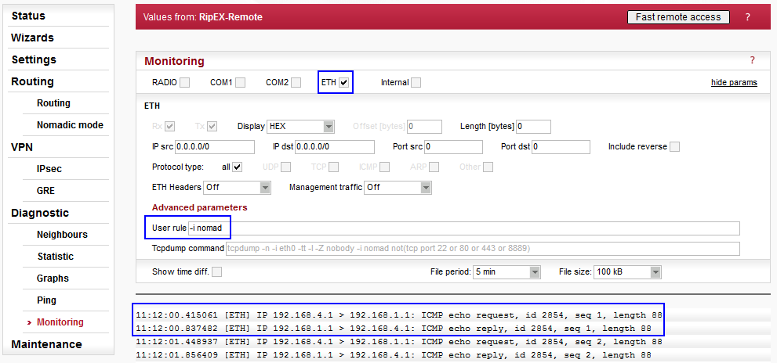Image resolution: width=777 pixels, height=363 pixels.
Task: Open Nomadic mode page
Action: [70, 125]
